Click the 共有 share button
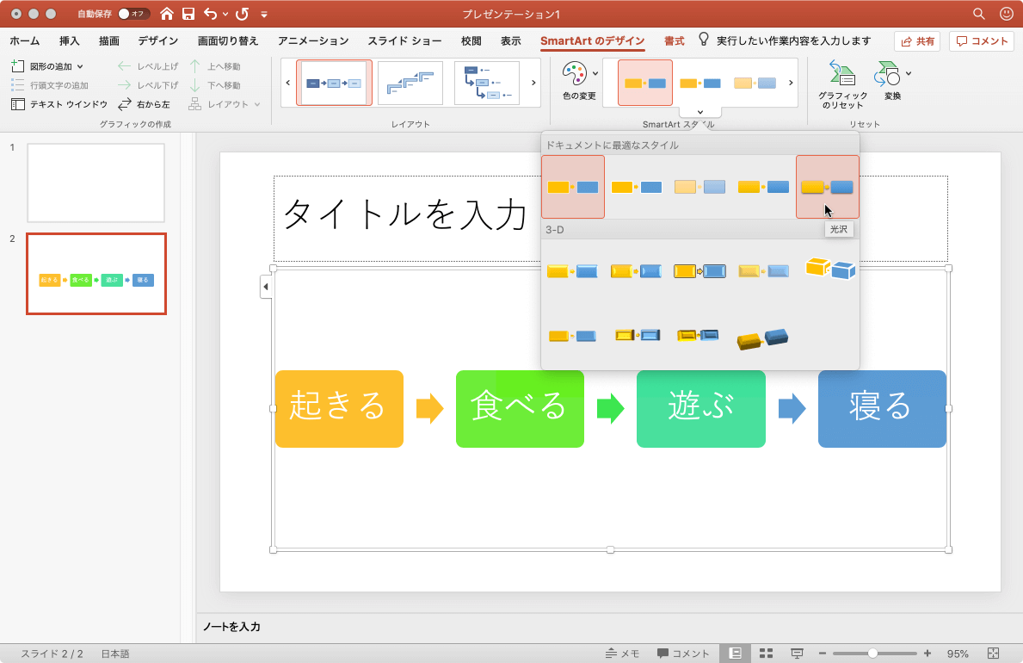This screenshot has height=663, width=1023. 917,41
